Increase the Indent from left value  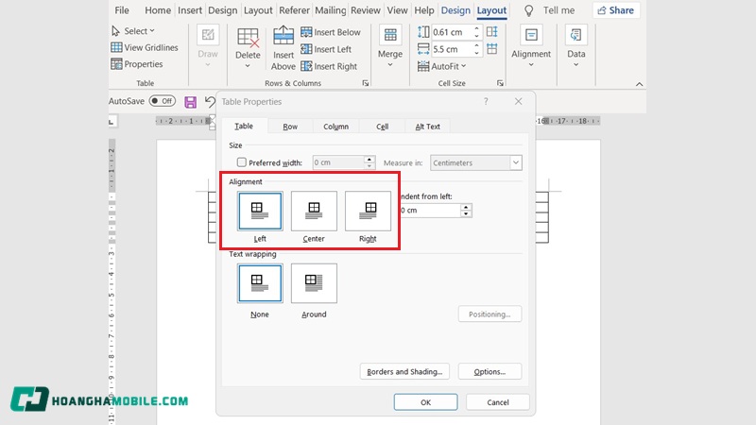tap(466, 207)
